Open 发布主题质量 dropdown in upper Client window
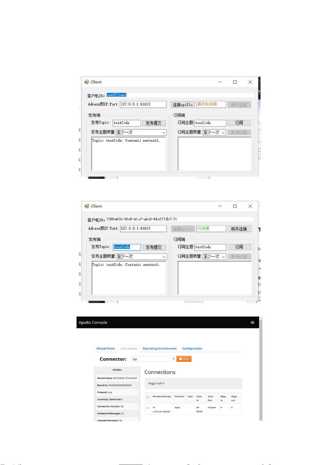 pyautogui.click(x=141, y=132)
